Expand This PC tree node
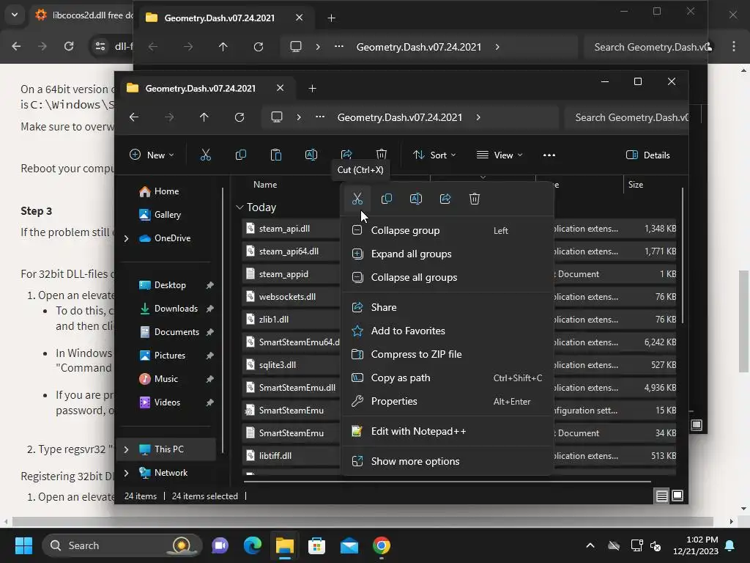 pyautogui.click(x=126, y=449)
